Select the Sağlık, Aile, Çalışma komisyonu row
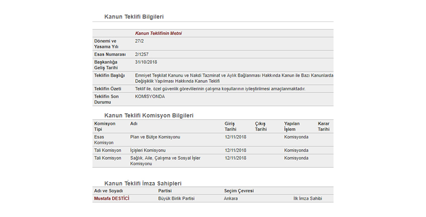This screenshot has height=217, width=426. point(212,161)
